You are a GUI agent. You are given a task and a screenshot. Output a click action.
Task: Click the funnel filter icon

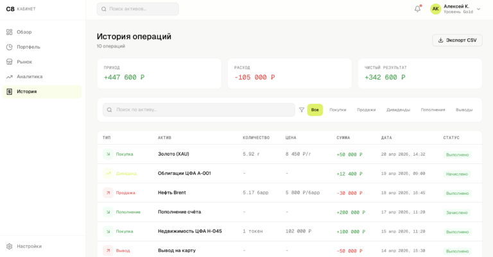(x=302, y=110)
